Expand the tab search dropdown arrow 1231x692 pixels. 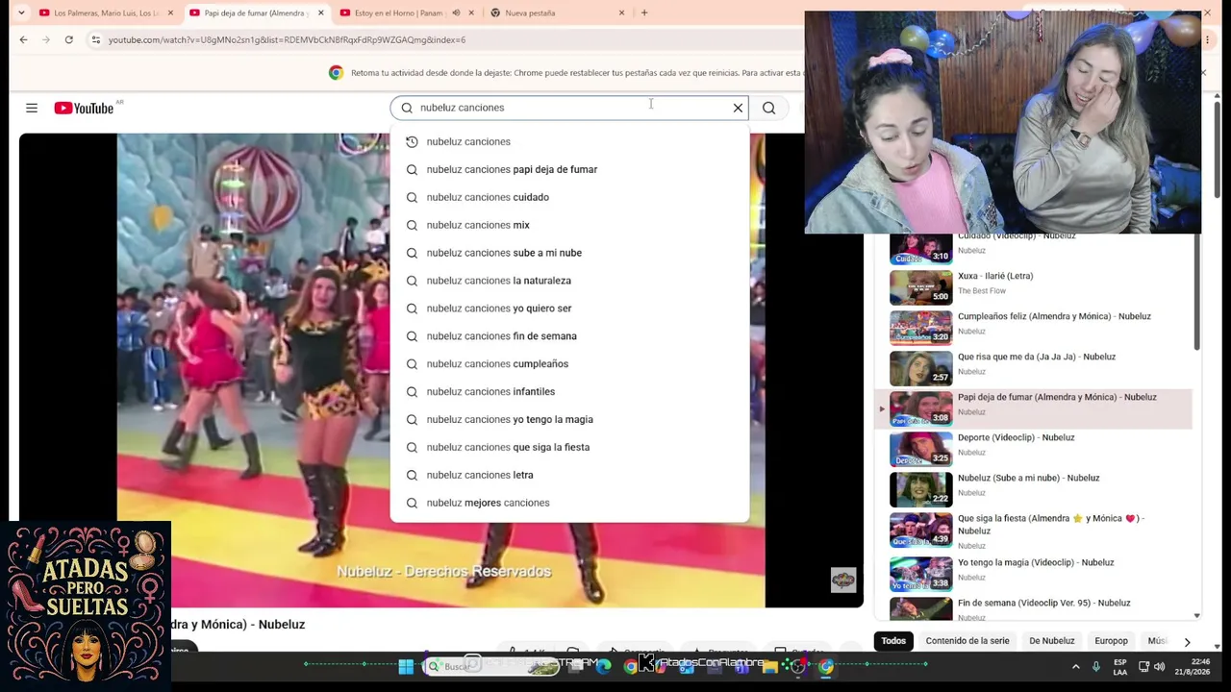click(21, 12)
